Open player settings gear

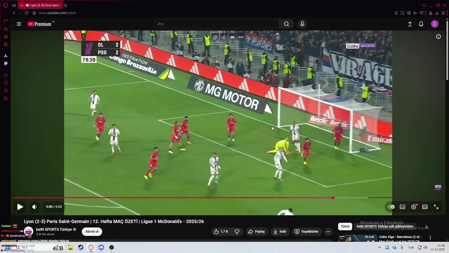pos(414,207)
